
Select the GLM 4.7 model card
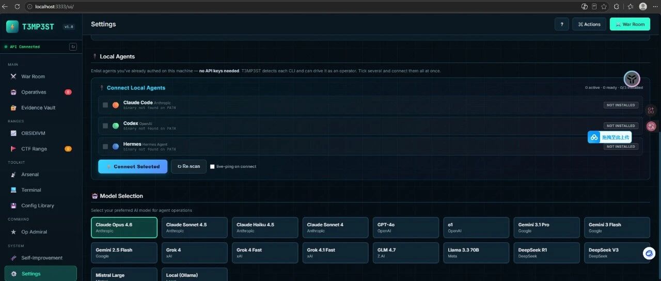pos(406,253)
